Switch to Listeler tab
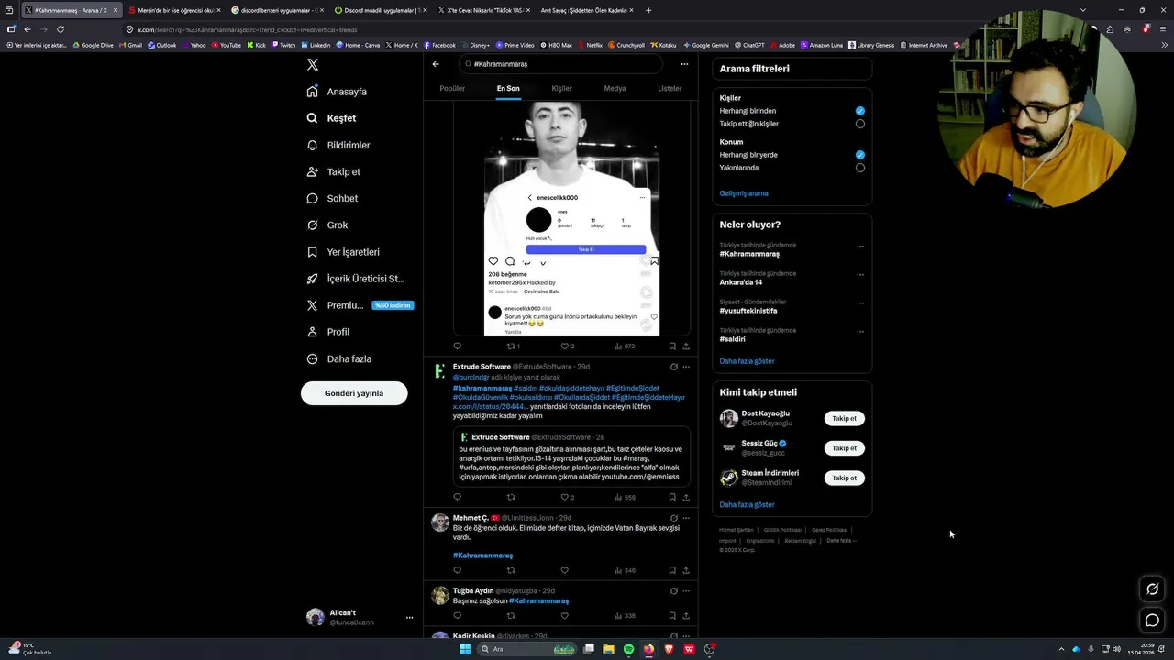 click(670, 89)
